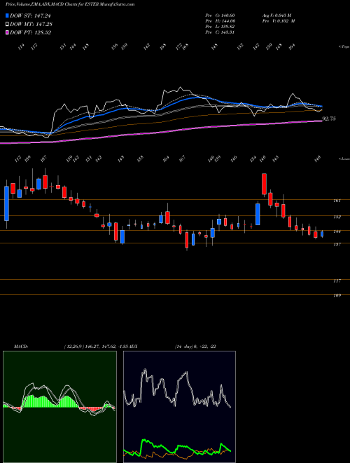Image resolution: width=350 pixels, height=463 pixels.
Task: Select the 'DOW ST: 147.24' legend text
Action: tap(30, 16)
